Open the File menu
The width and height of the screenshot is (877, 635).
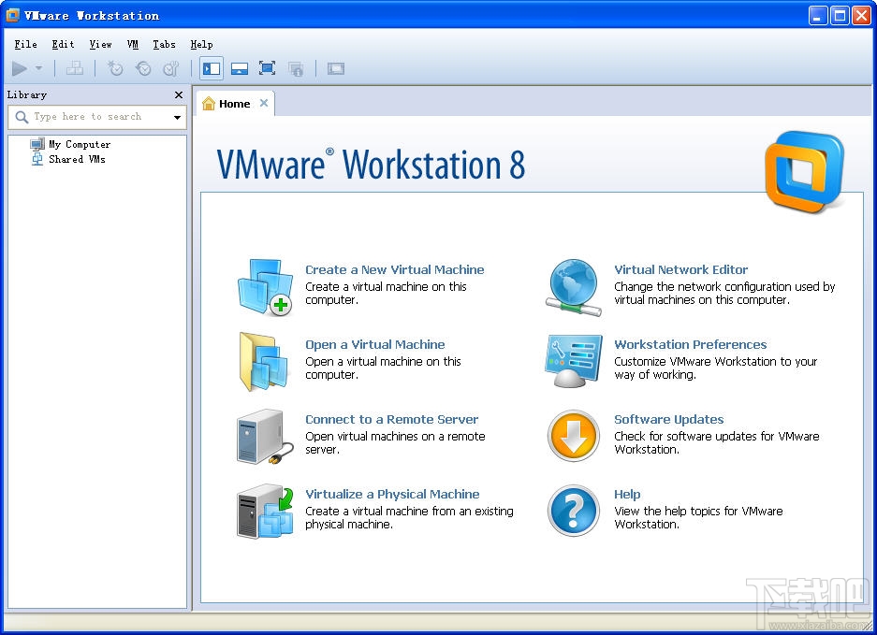tap(25, 44)
